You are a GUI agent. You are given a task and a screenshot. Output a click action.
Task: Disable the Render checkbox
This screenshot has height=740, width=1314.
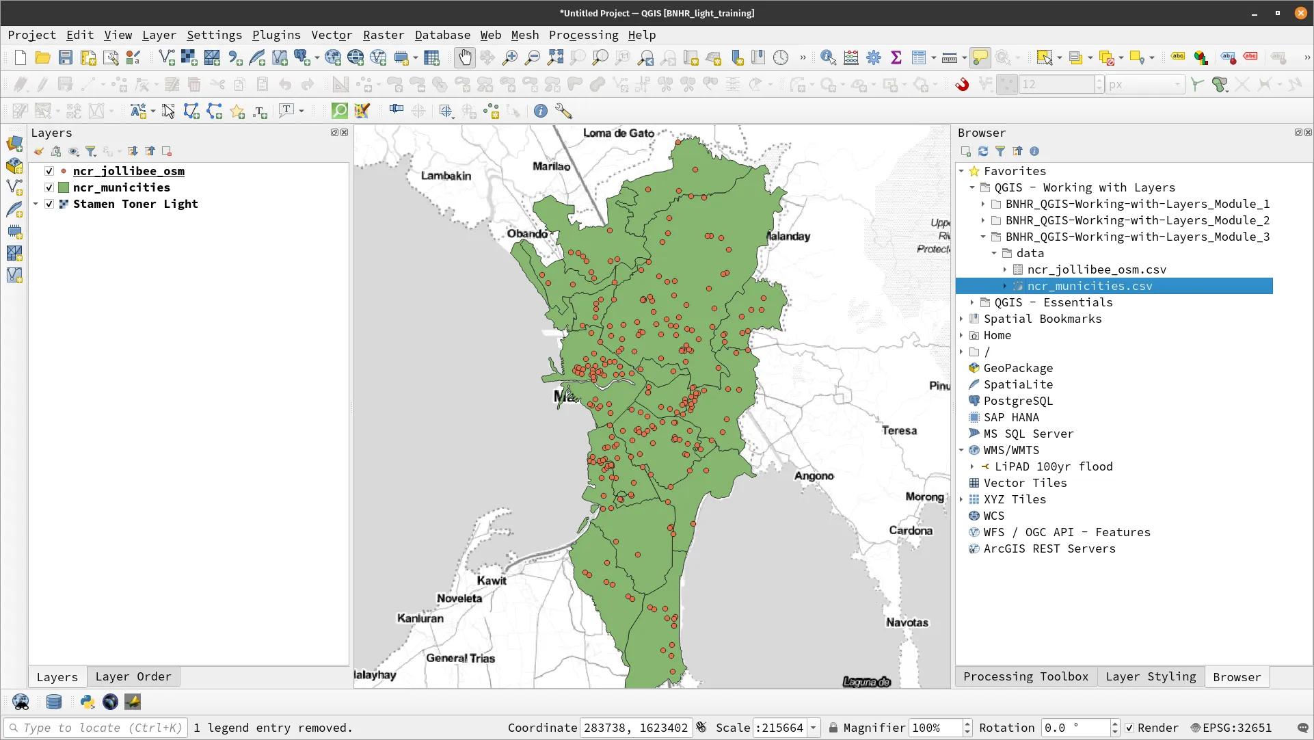pos(1129,728)
